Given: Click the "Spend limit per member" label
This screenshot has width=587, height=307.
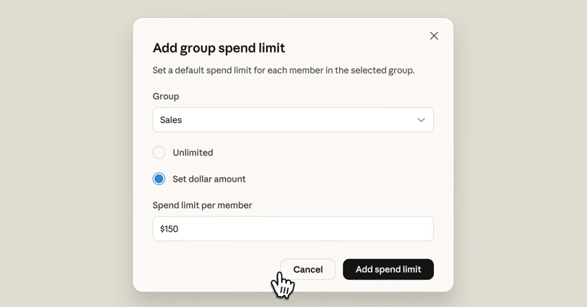Looking at the screenshot, I should (x=202, y=205).
